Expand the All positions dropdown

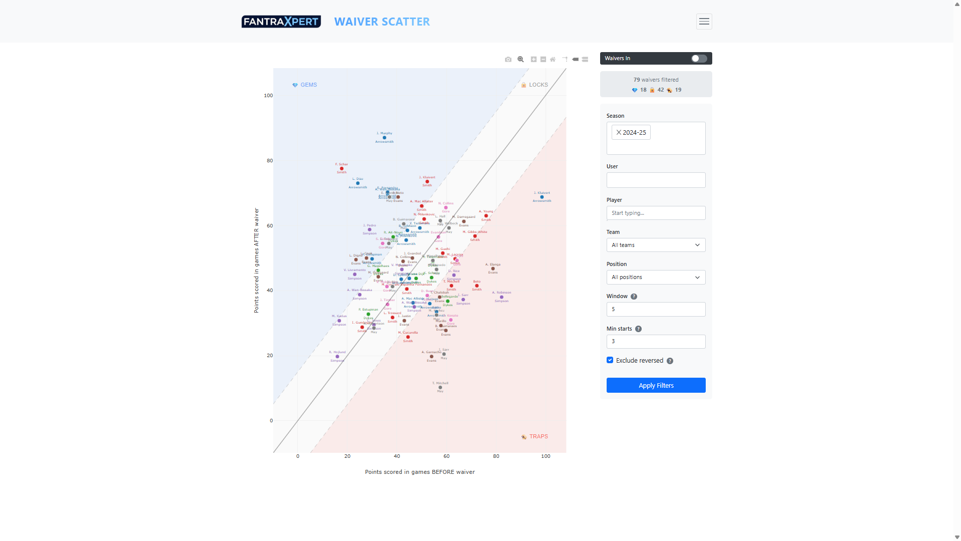[656, 277]
